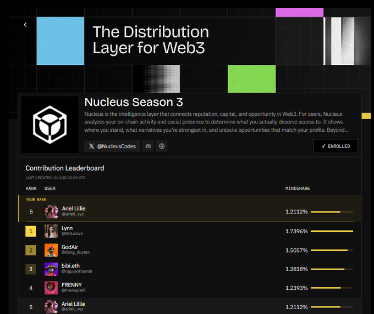Expand the truncated Nucleus description text
This screenshot has width=374, height=314.
tap(216, 122)
